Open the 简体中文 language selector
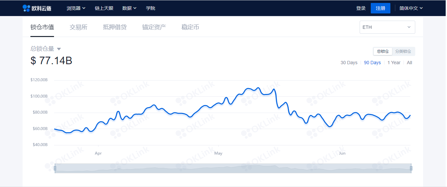This screenshot has height=187, width=447. tap(411, 8)
